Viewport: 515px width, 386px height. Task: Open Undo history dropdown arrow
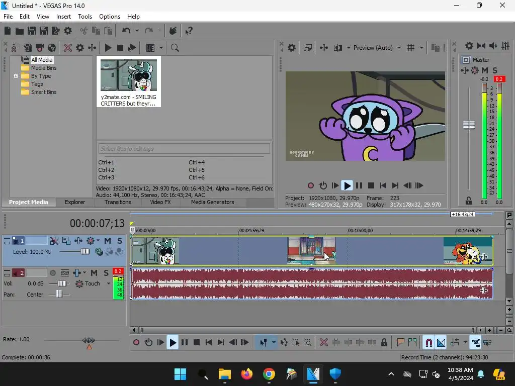[137, 31]
